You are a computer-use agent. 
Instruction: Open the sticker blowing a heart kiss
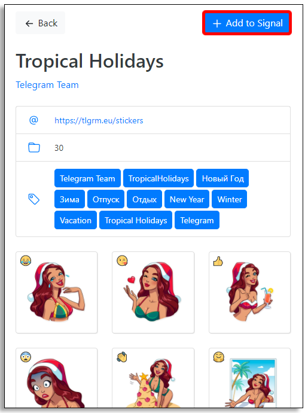(153, 292)
